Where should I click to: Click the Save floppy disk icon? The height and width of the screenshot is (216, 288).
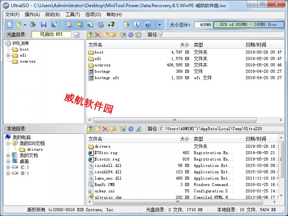[44, 25]
